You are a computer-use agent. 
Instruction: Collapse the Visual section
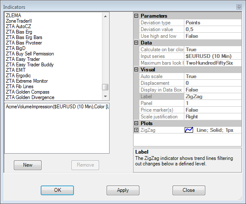136,69
